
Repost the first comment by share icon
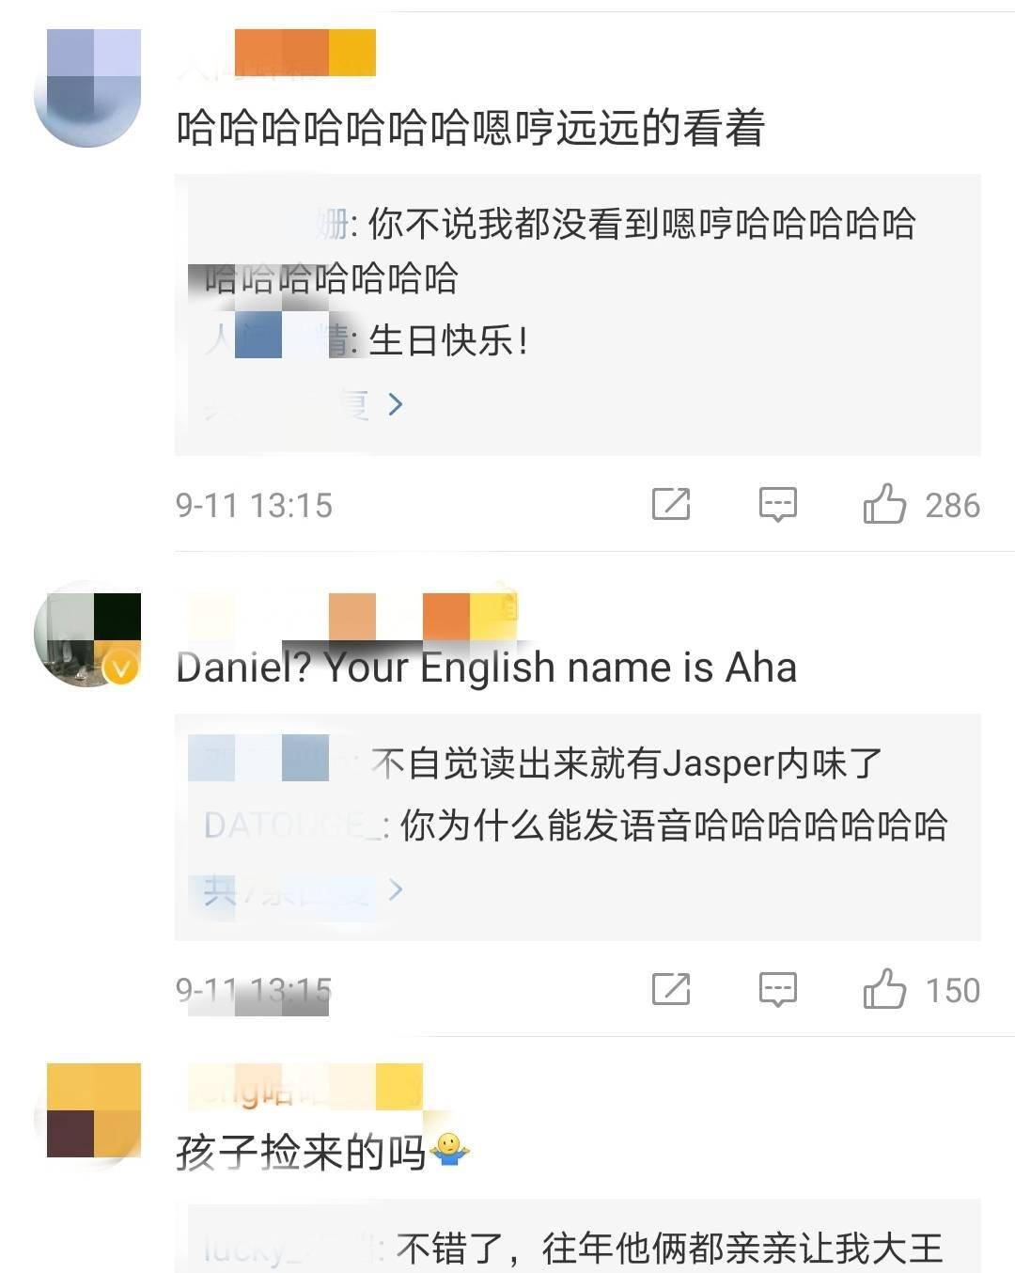(x=671, y=505)
